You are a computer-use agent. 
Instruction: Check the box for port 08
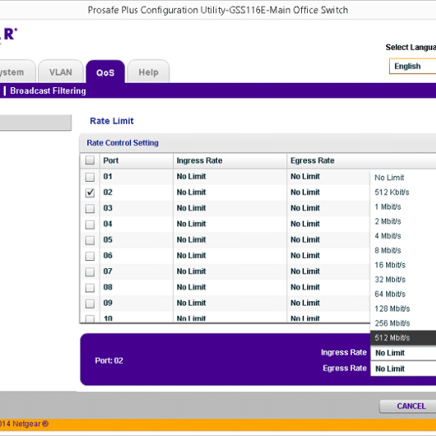point(90,288)
